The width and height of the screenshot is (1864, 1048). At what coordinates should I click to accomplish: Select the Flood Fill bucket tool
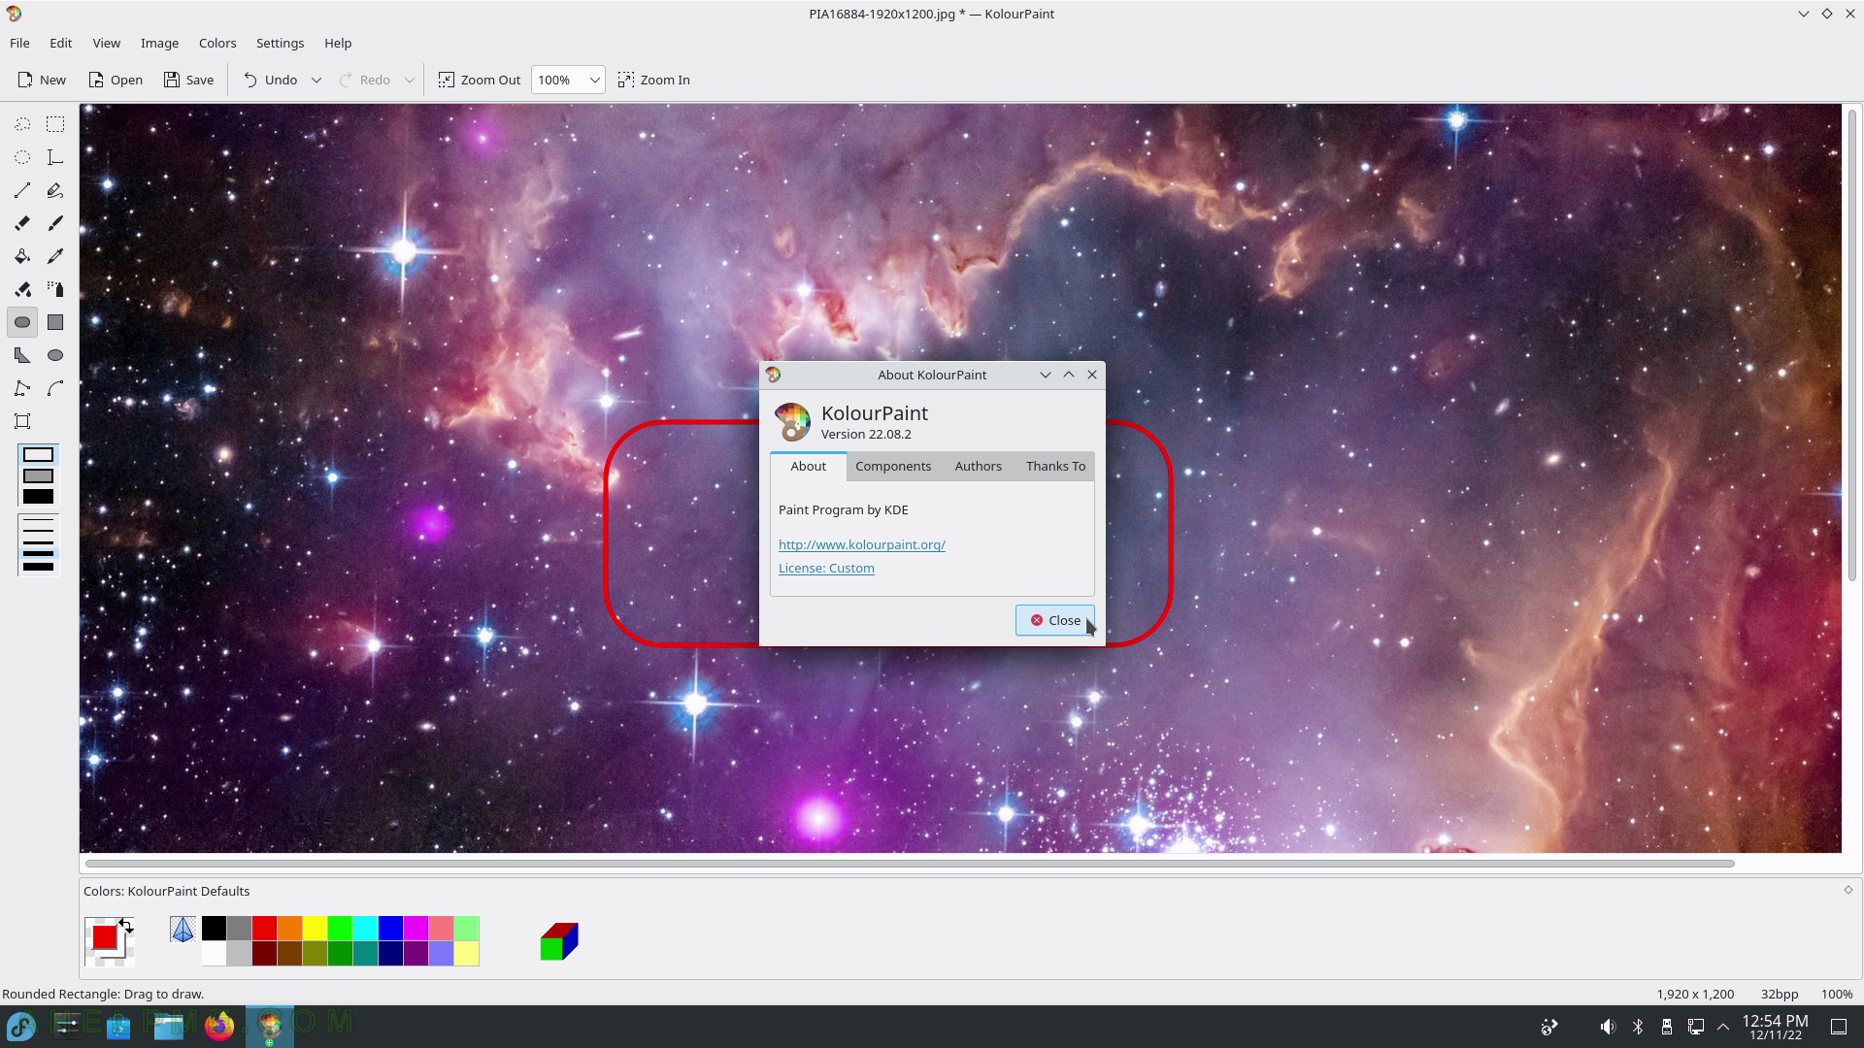(22, 256)
